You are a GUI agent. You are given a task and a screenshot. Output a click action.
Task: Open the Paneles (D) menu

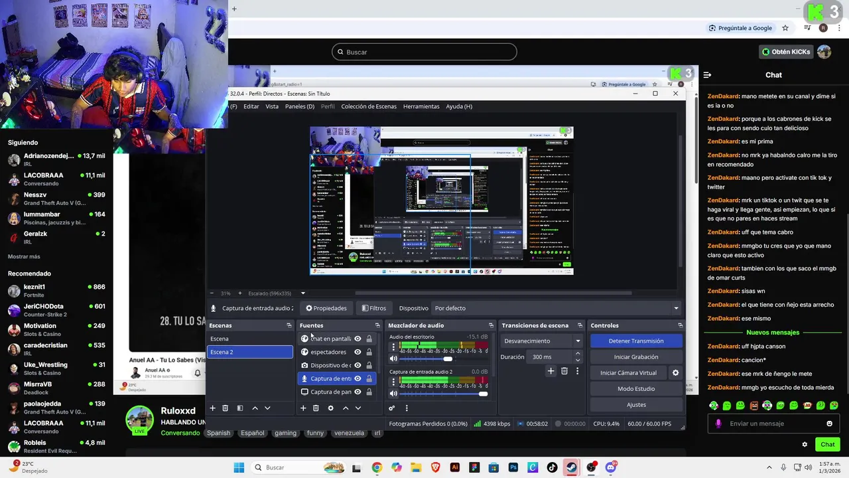(300, 106)
